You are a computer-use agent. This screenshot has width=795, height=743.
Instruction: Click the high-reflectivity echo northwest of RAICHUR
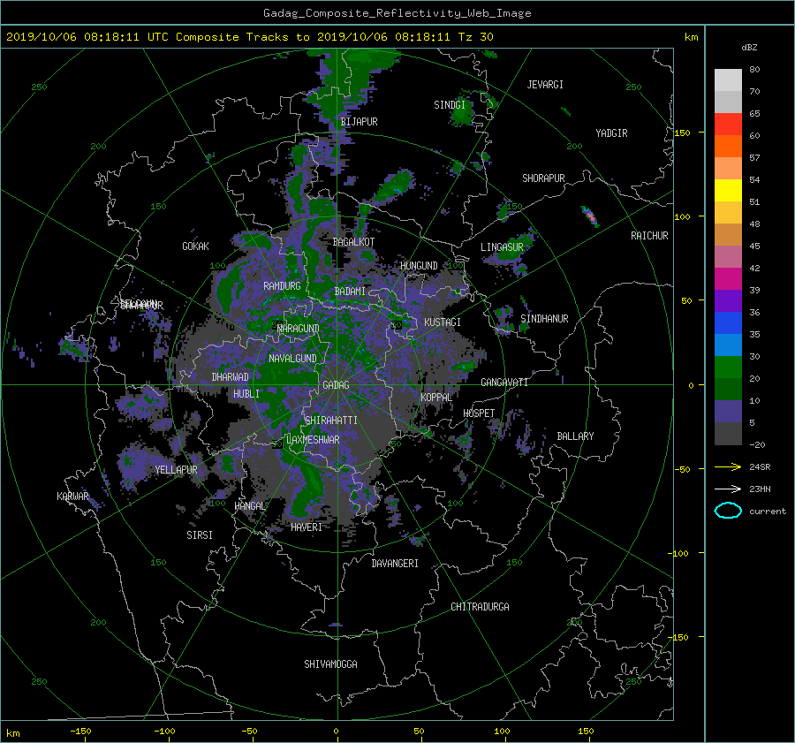(590, 216)
